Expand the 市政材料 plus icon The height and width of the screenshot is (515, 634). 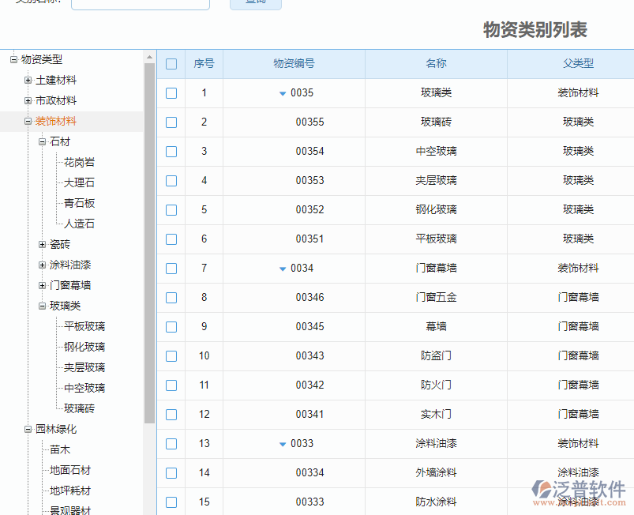[x=28, y=101]
